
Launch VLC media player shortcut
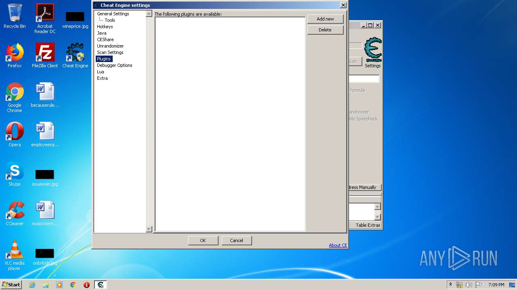15,255
